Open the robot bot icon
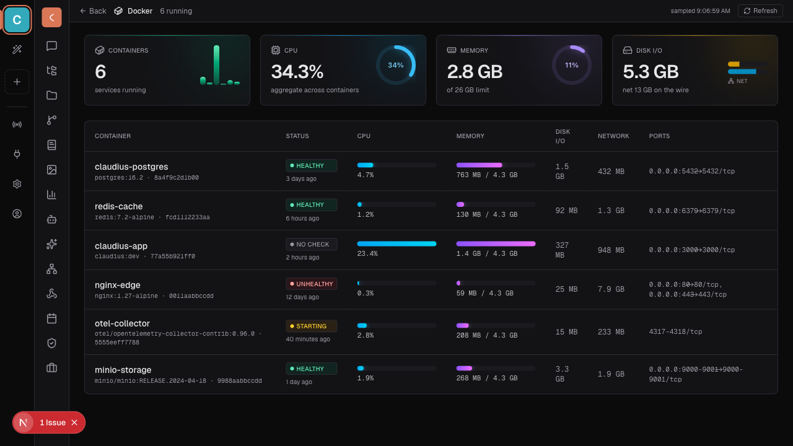 tap(51, 219)
